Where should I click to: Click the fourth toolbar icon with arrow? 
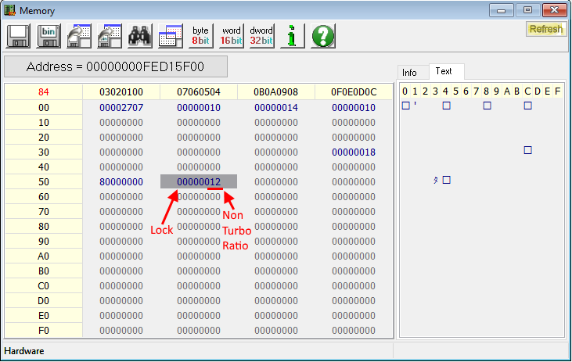[110, 36]
